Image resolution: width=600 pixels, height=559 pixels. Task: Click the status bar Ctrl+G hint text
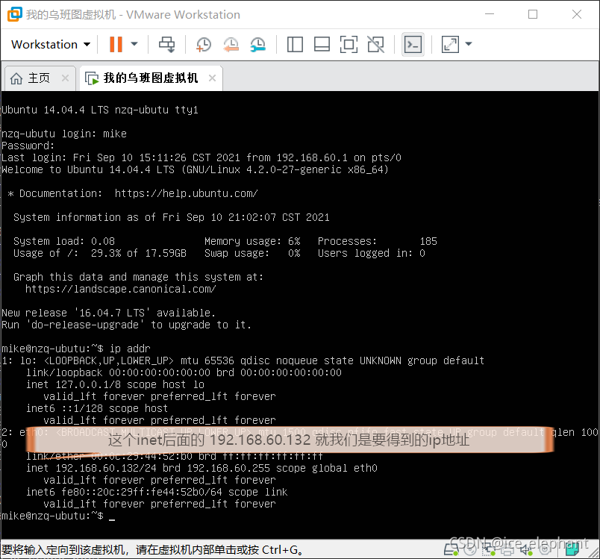pos(153,550)
